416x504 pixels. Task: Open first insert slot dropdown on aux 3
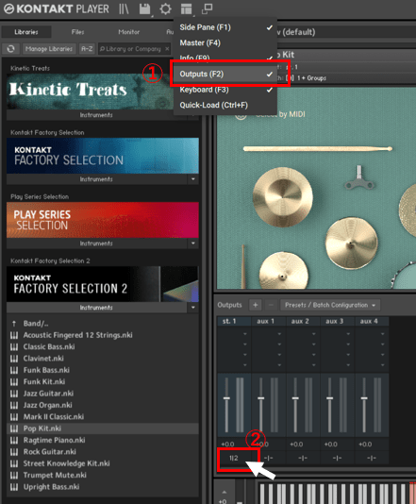point(348,334)
